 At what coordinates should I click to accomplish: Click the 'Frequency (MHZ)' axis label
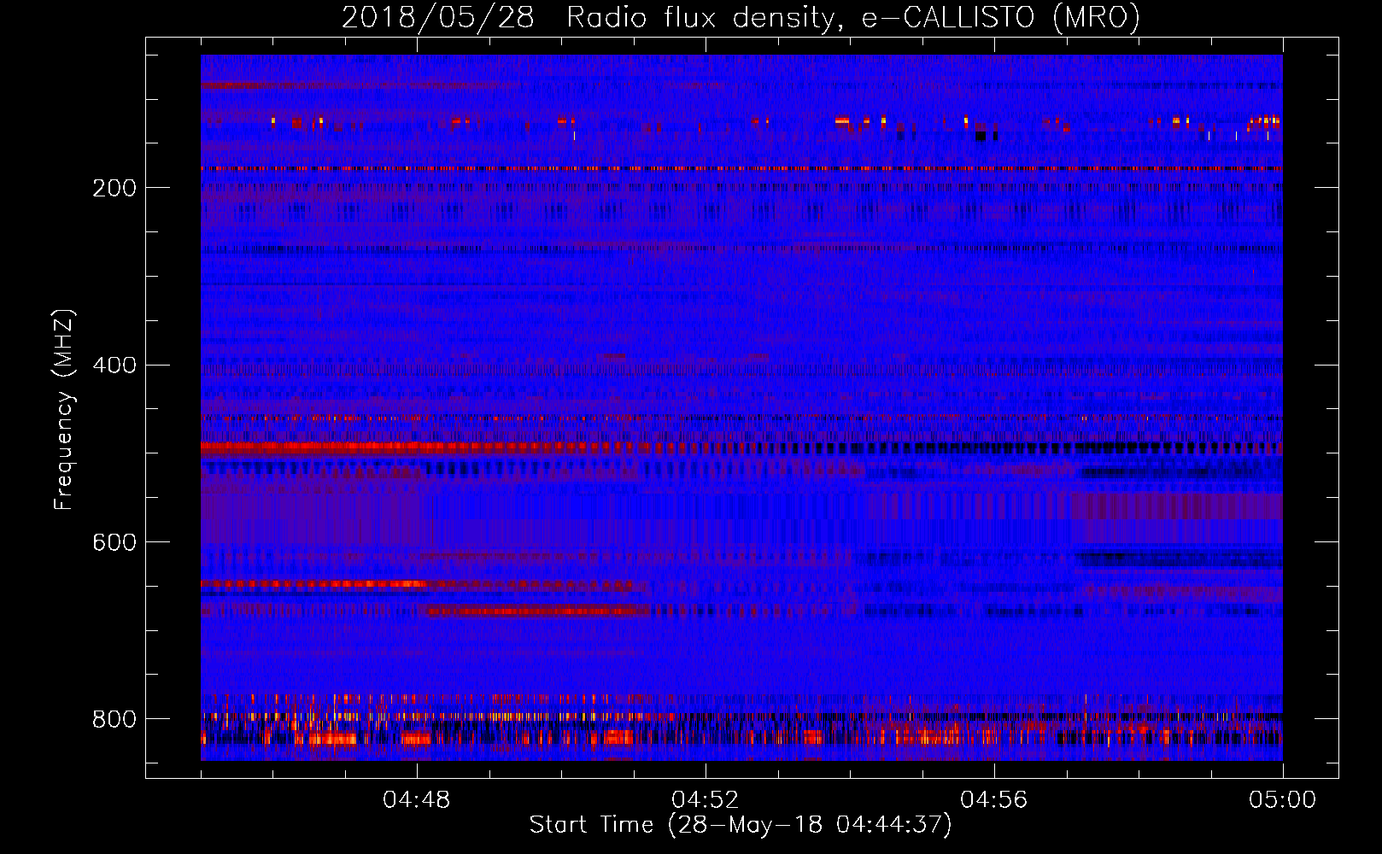click(64, 410)
